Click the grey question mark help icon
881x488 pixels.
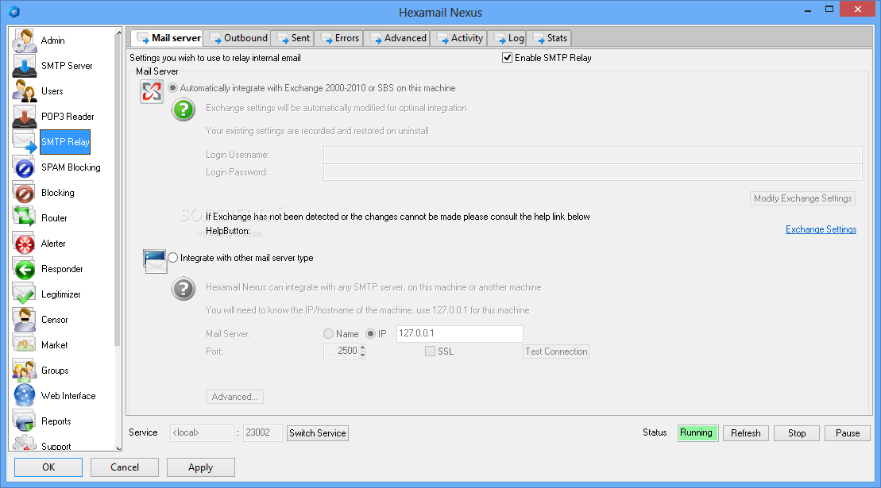coord(184,289)
